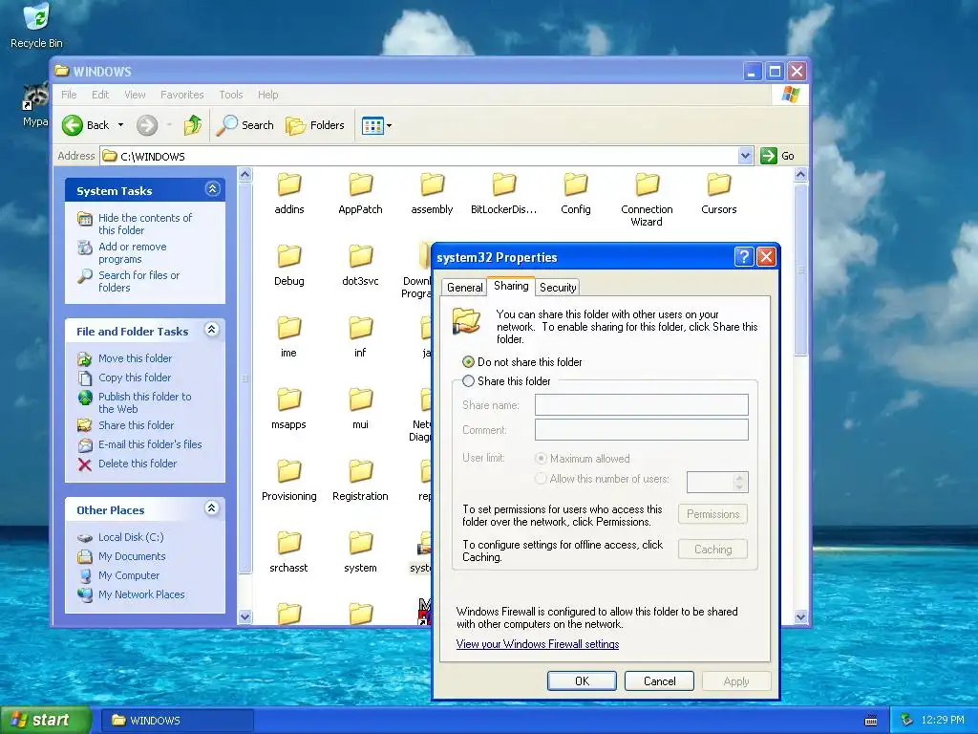Open My Documents in Other Places
The width and height of the screenshot is (978, 734).
point(132,556)
